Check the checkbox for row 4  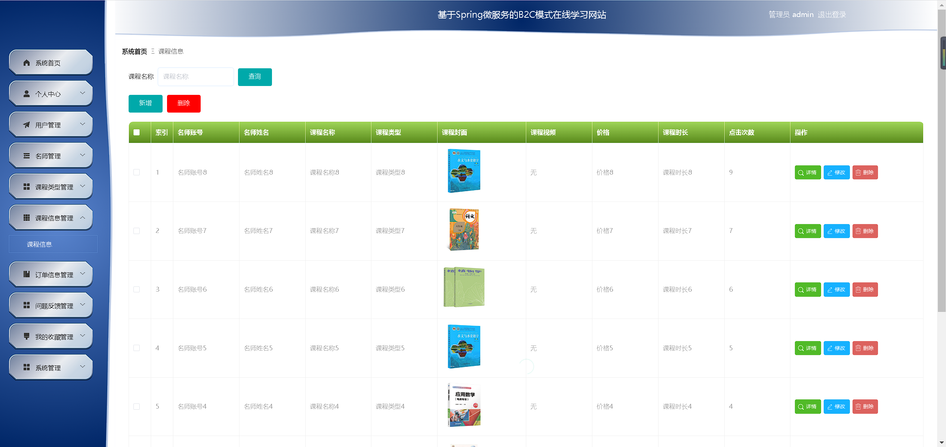click(136, 348)
